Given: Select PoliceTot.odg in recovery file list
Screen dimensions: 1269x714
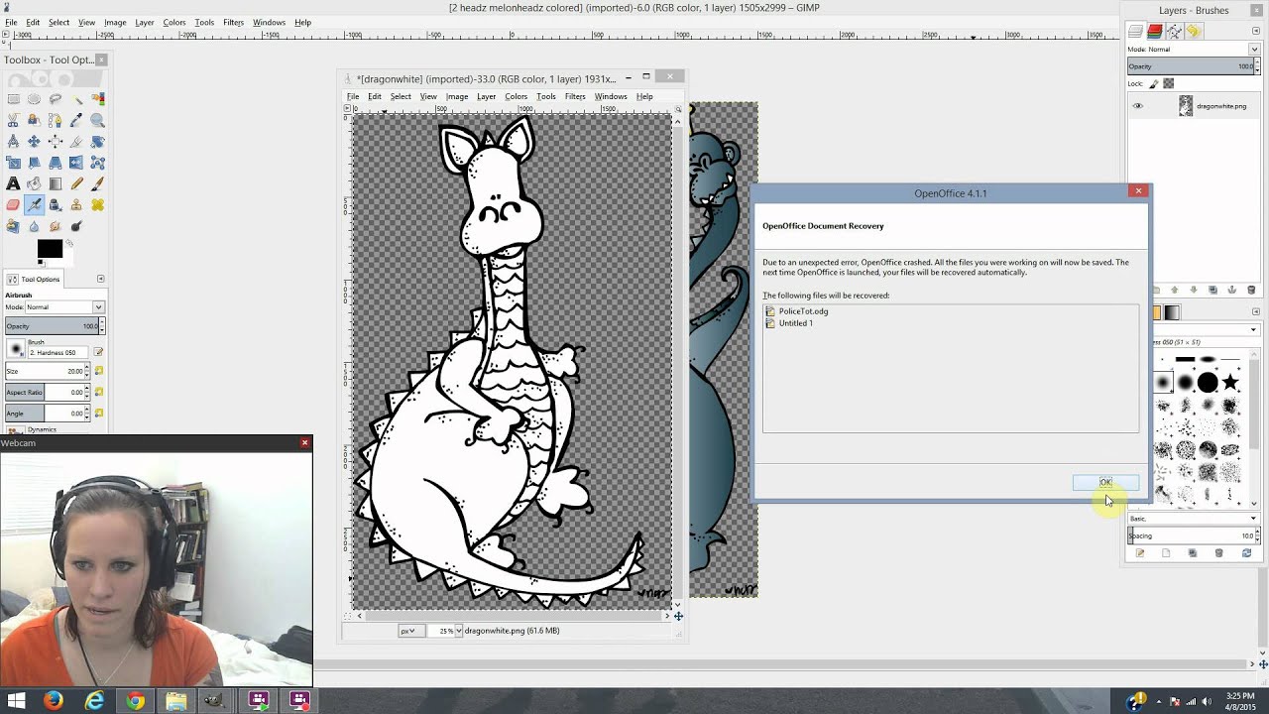Looking at the screenshot, I should [x=803, y=311].
